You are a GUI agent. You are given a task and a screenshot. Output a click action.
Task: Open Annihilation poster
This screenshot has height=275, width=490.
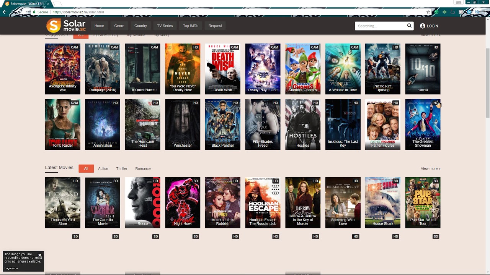tap(103, 125)
